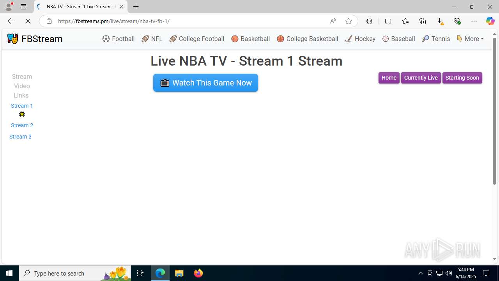Click the page vertical scrollbar thumb

tap(494, 111)
